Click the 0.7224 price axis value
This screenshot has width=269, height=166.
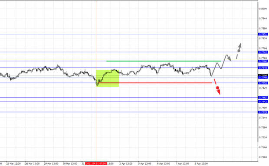[263, 137]
